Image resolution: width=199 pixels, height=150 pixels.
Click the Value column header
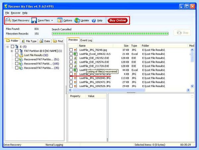(x=96, y=96)
